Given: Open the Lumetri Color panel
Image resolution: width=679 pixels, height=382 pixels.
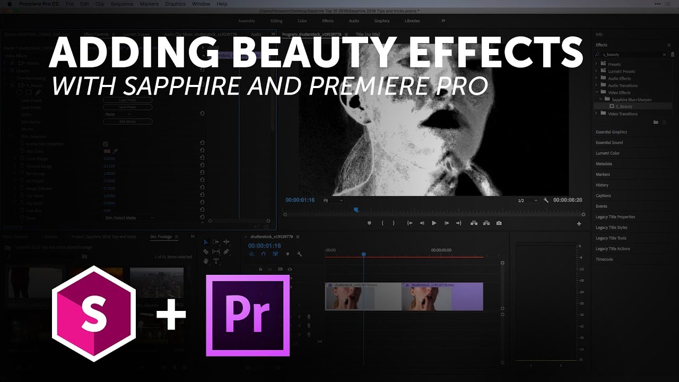Looking at the screenshot, I should (x=608, y=153).
